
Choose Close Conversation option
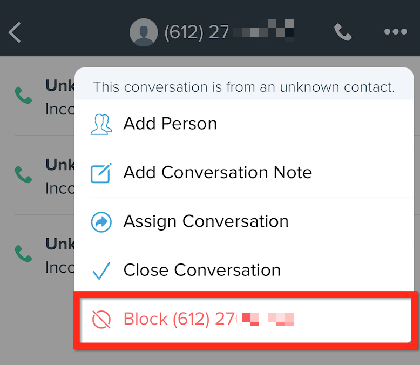pos(244,270)
